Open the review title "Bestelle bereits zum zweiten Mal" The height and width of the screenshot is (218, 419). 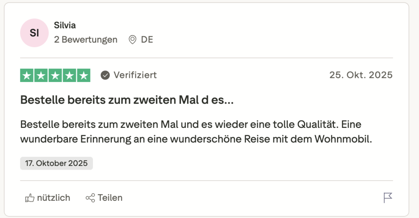(x=127, y=100)
